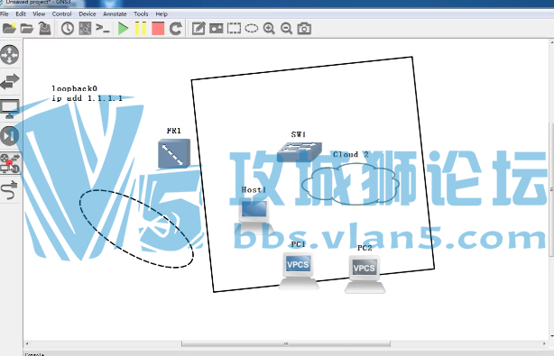Select the FR1 frame relay switch node

[x=174, y=153]
